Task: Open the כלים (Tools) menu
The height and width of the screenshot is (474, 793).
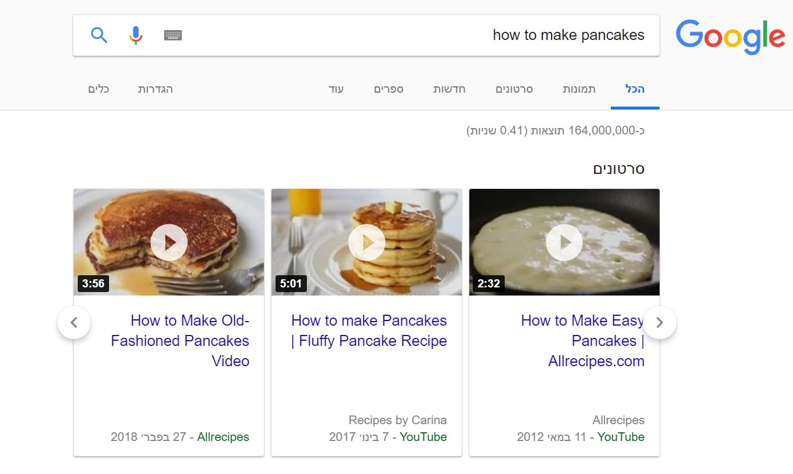Action: click(99, 89)
